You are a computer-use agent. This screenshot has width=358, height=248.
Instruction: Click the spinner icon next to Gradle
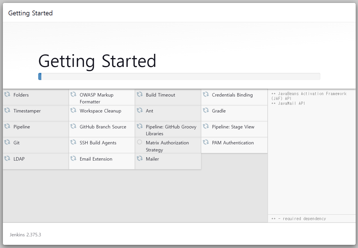pyautogui.click(x=206, y=110)
